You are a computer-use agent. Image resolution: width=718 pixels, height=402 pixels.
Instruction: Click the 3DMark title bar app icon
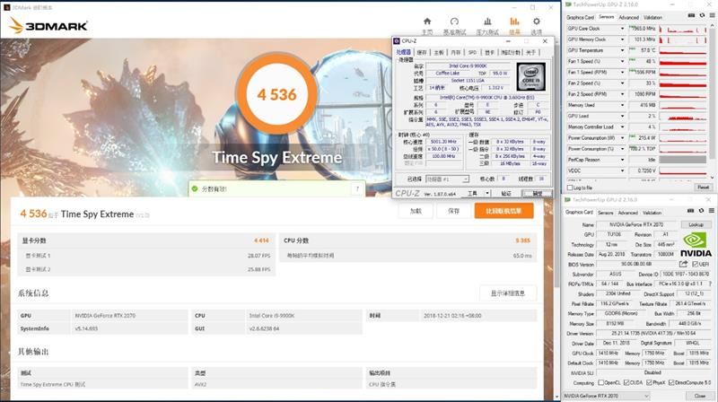coord(7,7)
